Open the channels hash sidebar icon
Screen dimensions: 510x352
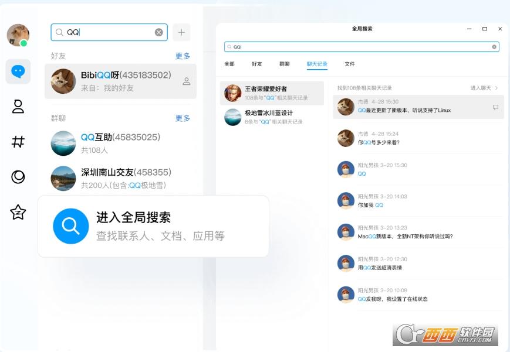tap(18, 142)
